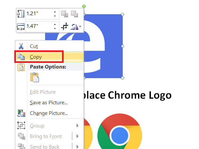The height and width of the screenshot is (149, 199).
Task: Click the Change Picture icon
Action: tap(21, 113)
